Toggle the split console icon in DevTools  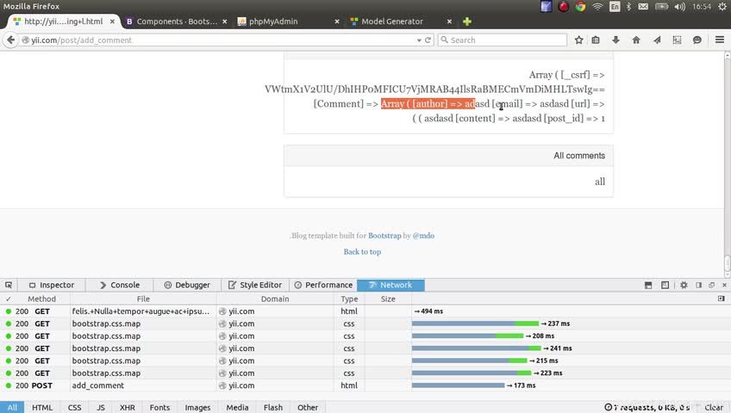[x=648, y=285]
